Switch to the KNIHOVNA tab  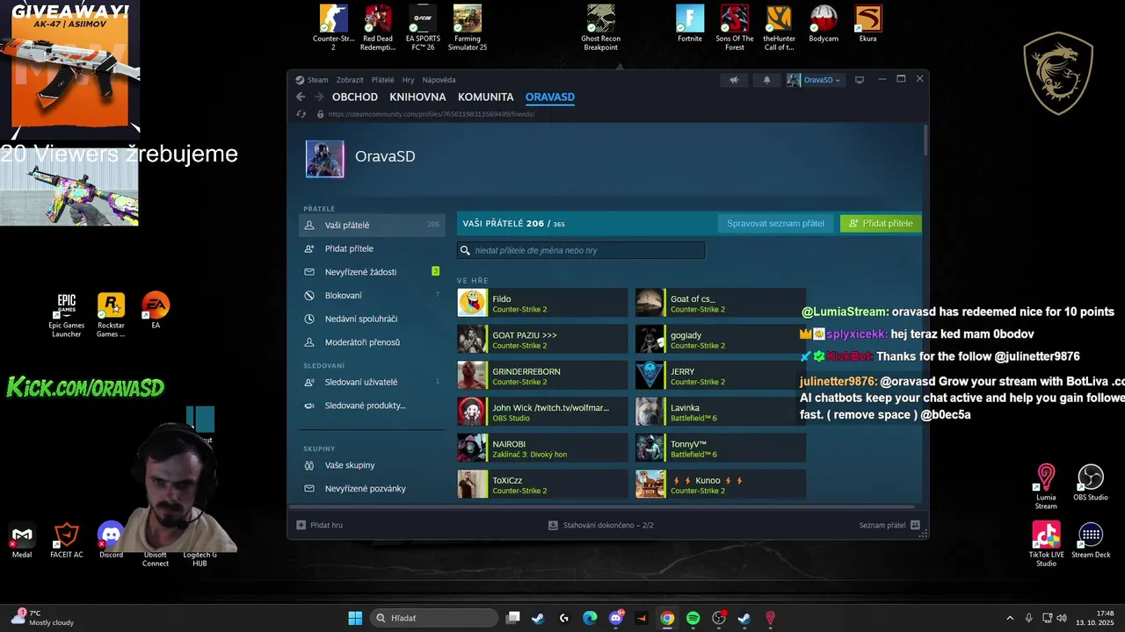click(x=418, y=97)
